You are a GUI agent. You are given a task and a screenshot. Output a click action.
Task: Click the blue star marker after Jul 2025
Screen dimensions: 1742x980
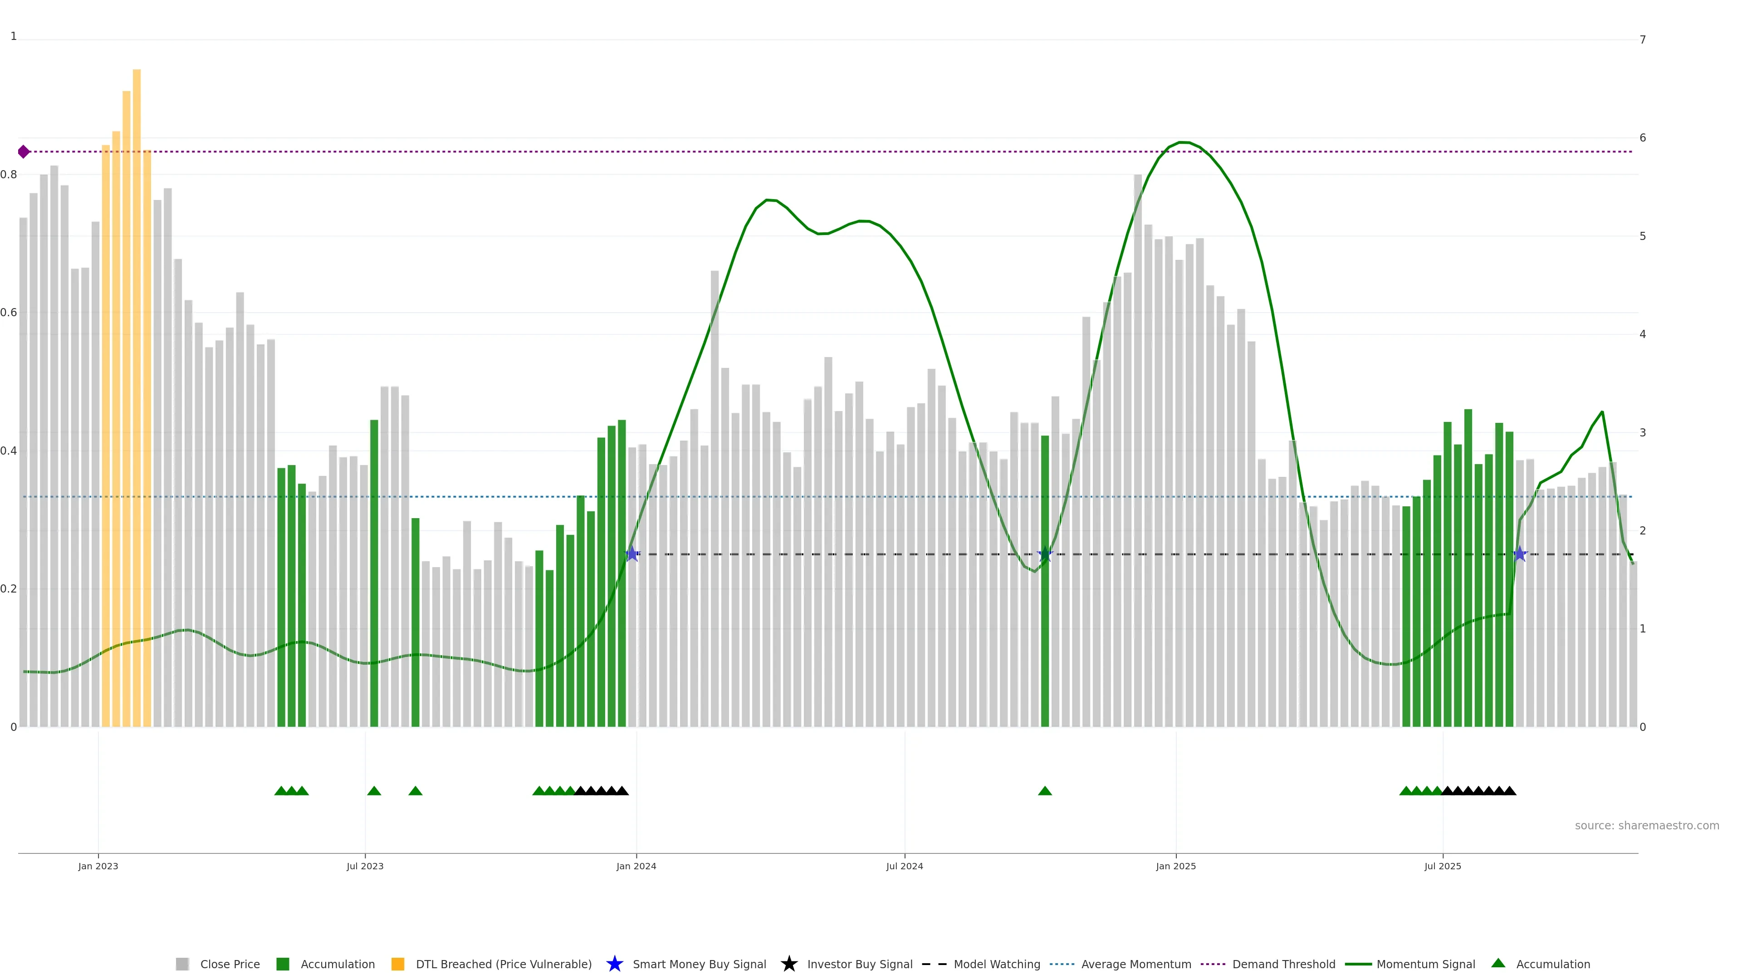click(1520, 554)
